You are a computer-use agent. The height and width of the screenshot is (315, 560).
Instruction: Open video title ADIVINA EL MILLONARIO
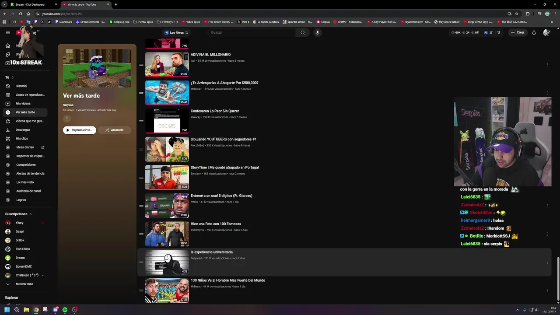click(210, 55)
